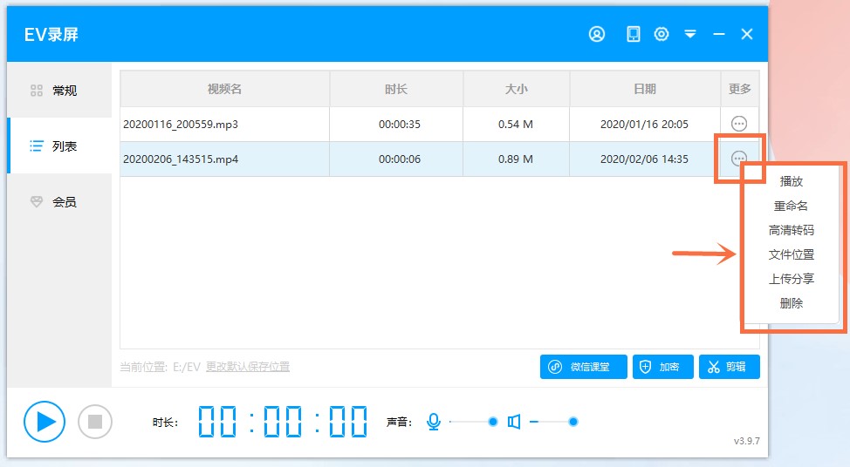Select 重命名 in the context menu

(791, 206)
